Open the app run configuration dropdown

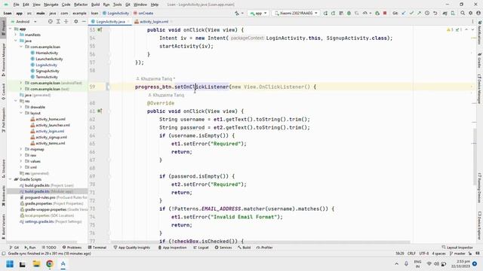258,14
